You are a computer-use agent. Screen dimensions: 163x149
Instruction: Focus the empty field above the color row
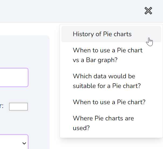14,77
